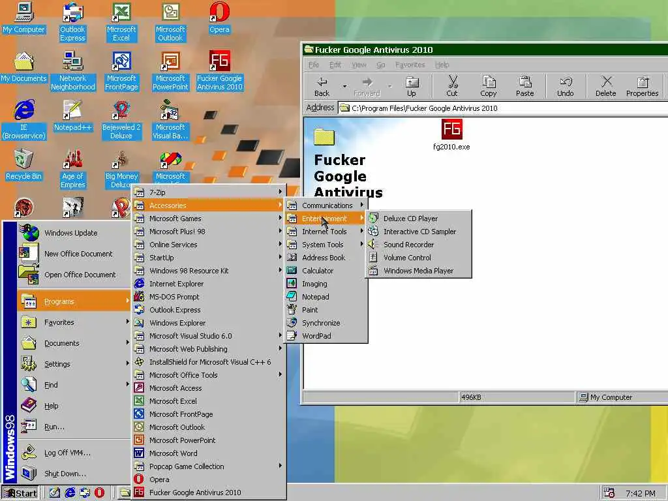Click the Cut toolbar button in Explorer window

452,86
